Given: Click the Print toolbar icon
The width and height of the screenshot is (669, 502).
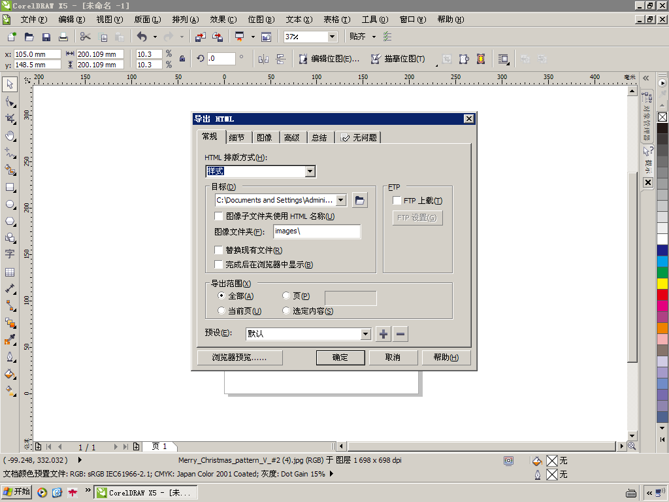Looking at the screenshot, I should point(63,37).
